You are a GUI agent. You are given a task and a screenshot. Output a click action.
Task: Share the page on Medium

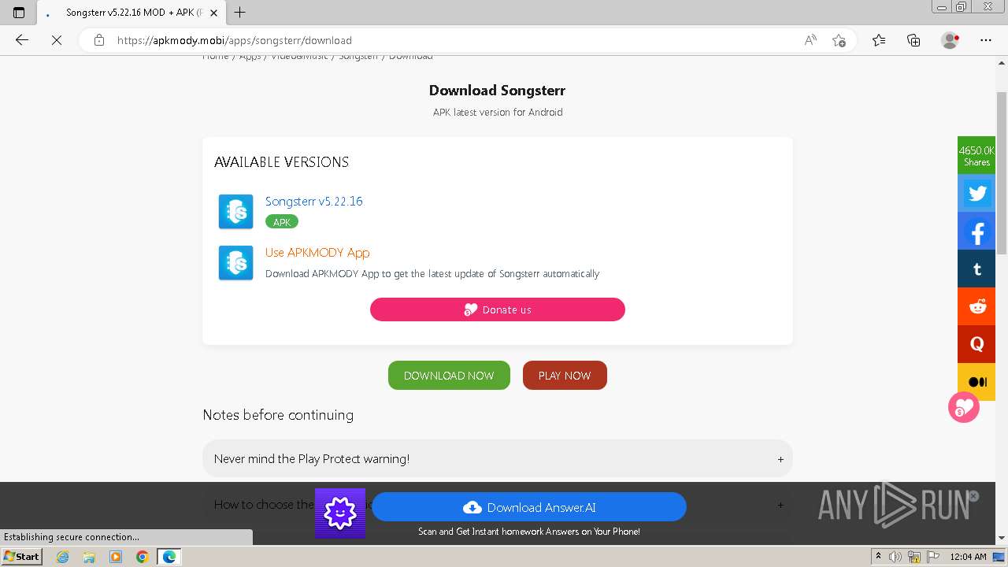[x=976, y=382]
